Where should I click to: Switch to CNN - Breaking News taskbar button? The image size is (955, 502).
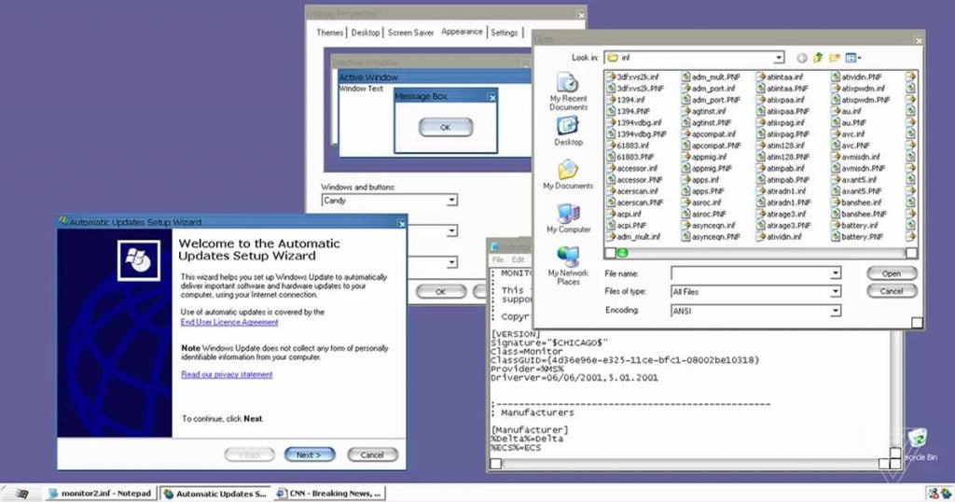(x=329, y=494)
